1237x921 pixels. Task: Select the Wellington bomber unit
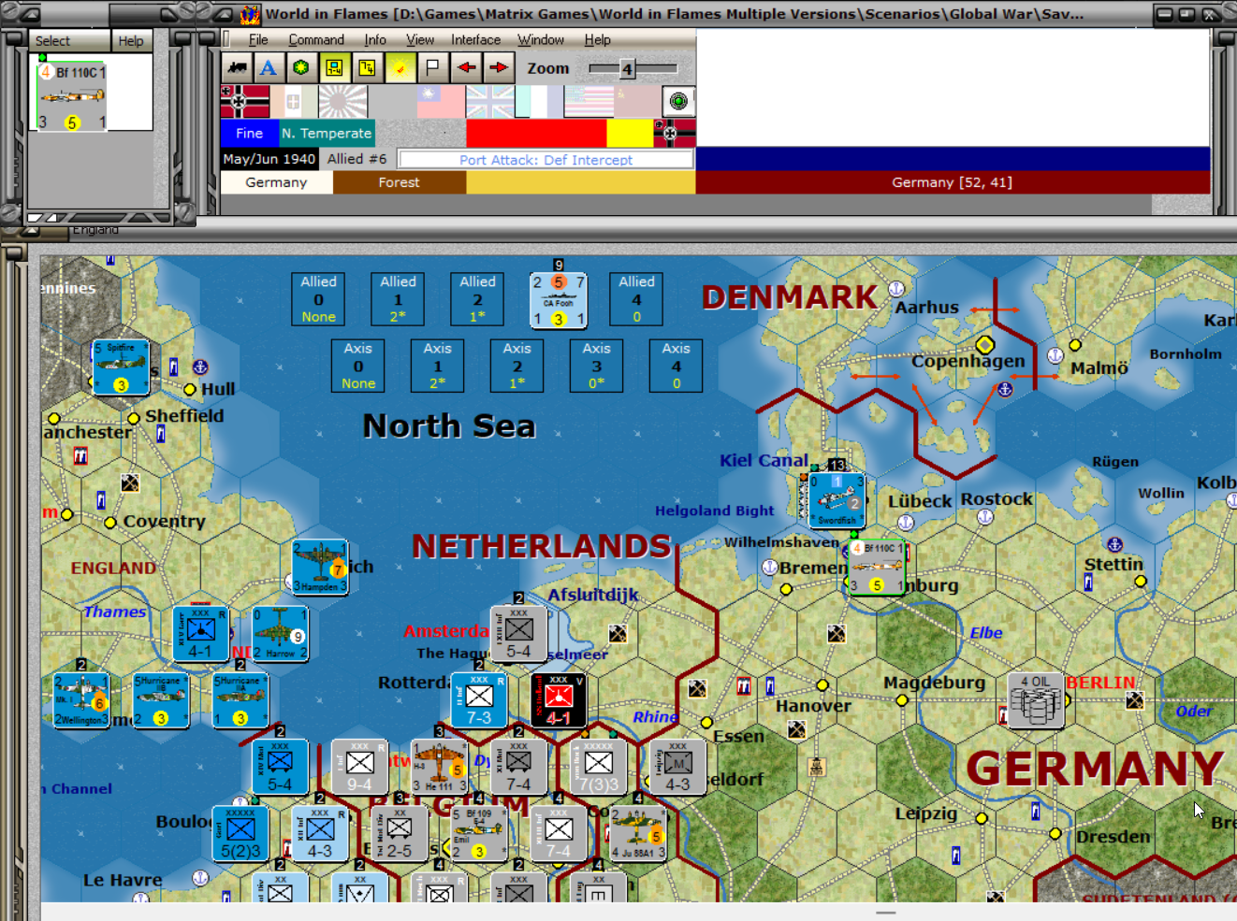pyautogui.click(x=81, y=700)
